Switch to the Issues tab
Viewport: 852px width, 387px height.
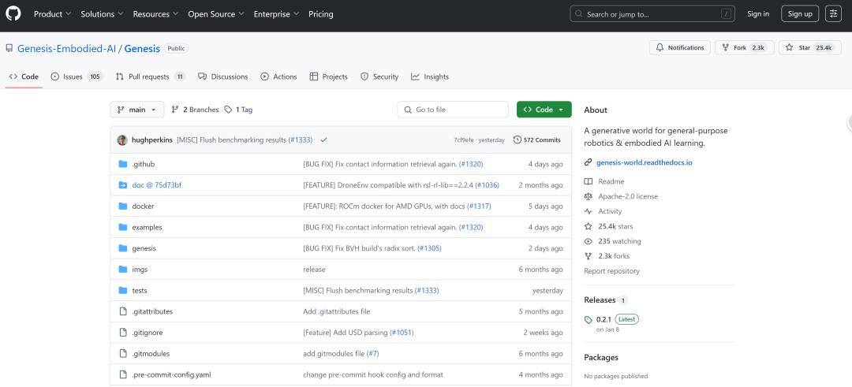(x=77, y=76)
